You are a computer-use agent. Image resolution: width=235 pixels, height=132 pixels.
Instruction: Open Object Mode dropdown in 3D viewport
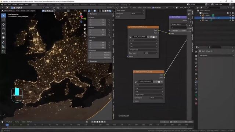8,11
